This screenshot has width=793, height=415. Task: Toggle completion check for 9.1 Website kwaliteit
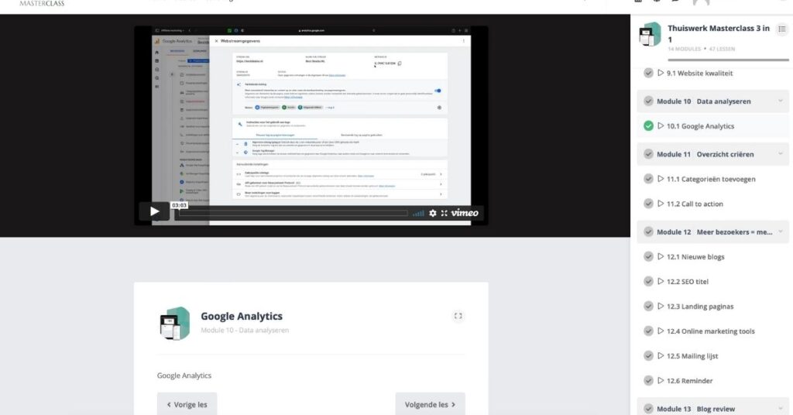click(x=648, y=73)
